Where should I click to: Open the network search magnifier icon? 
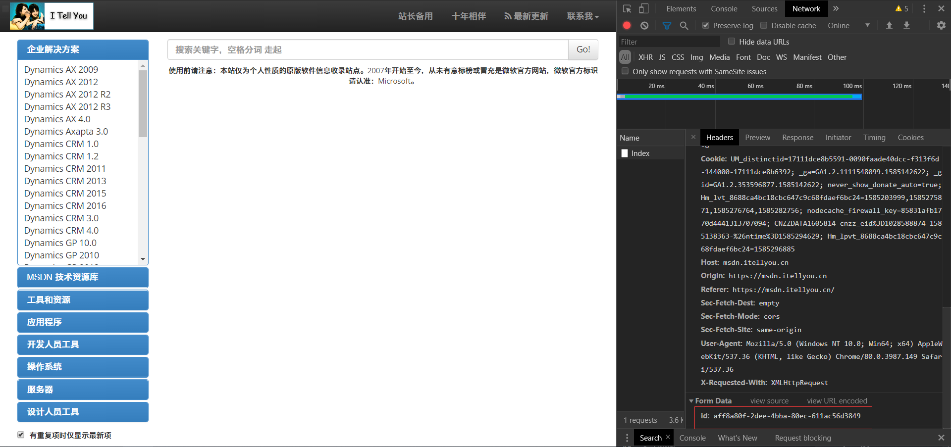684,25
